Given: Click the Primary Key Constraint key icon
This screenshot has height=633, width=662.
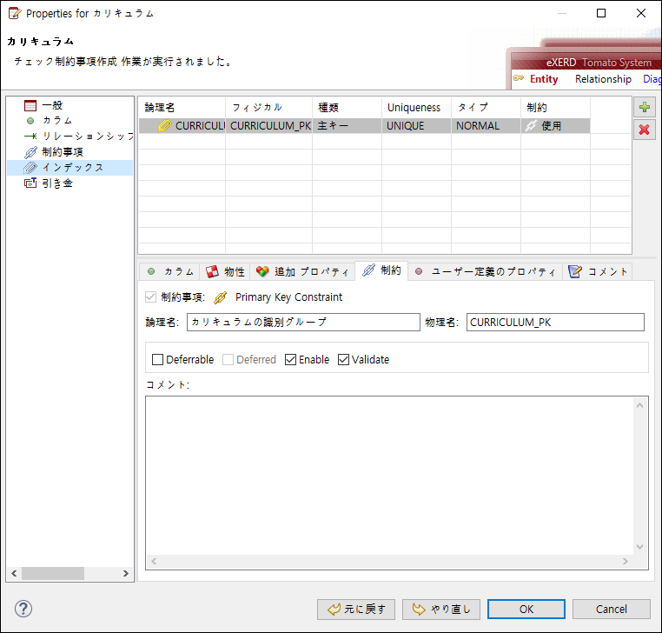Looking at the screenshot, I should click(x=220, y=297).
